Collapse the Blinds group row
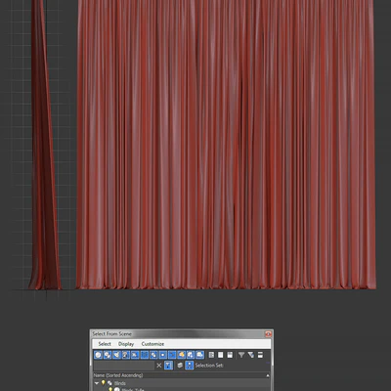Image resolution: width=391 pixels, height=391 pixels. click(97, 383)
